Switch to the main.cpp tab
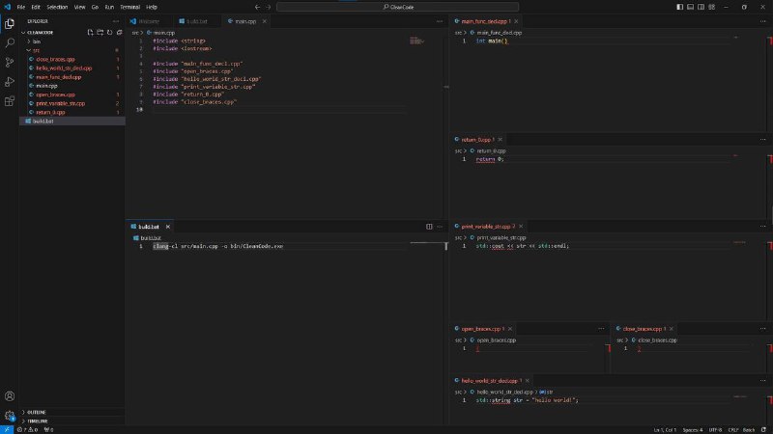 click(245, 21)
